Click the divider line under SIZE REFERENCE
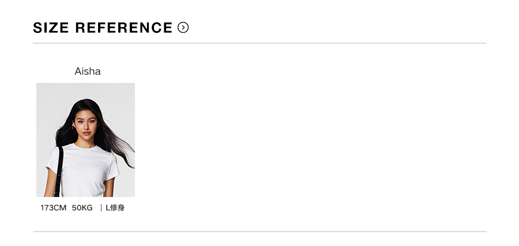Image resolution: width=519 pixels, height=246 pixels. 259,43
